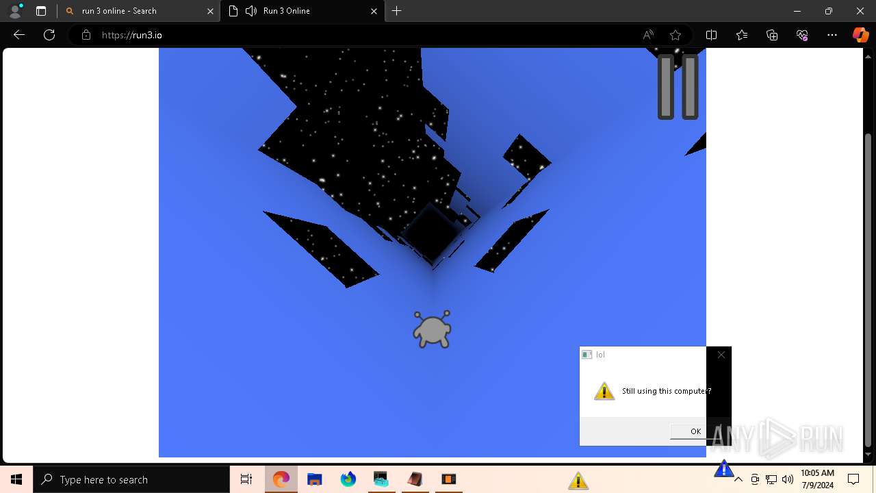Click the yellow warning icon on the taskbar
The width and height of the screenshot is (876, 493).
click(x=578, y=481)
